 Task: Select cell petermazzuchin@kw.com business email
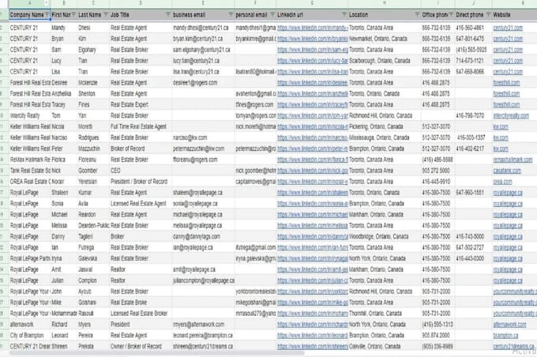point(203,148)
